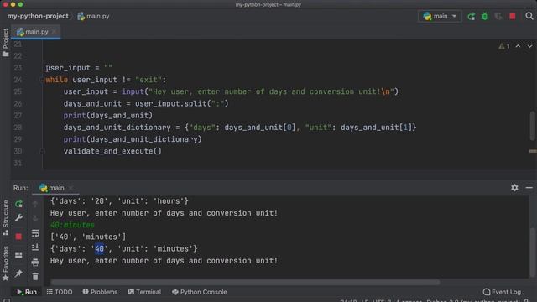The width and height of the screenshot is (537, 302).
Task: Open the Structure tool window
Action: point(6,218)
